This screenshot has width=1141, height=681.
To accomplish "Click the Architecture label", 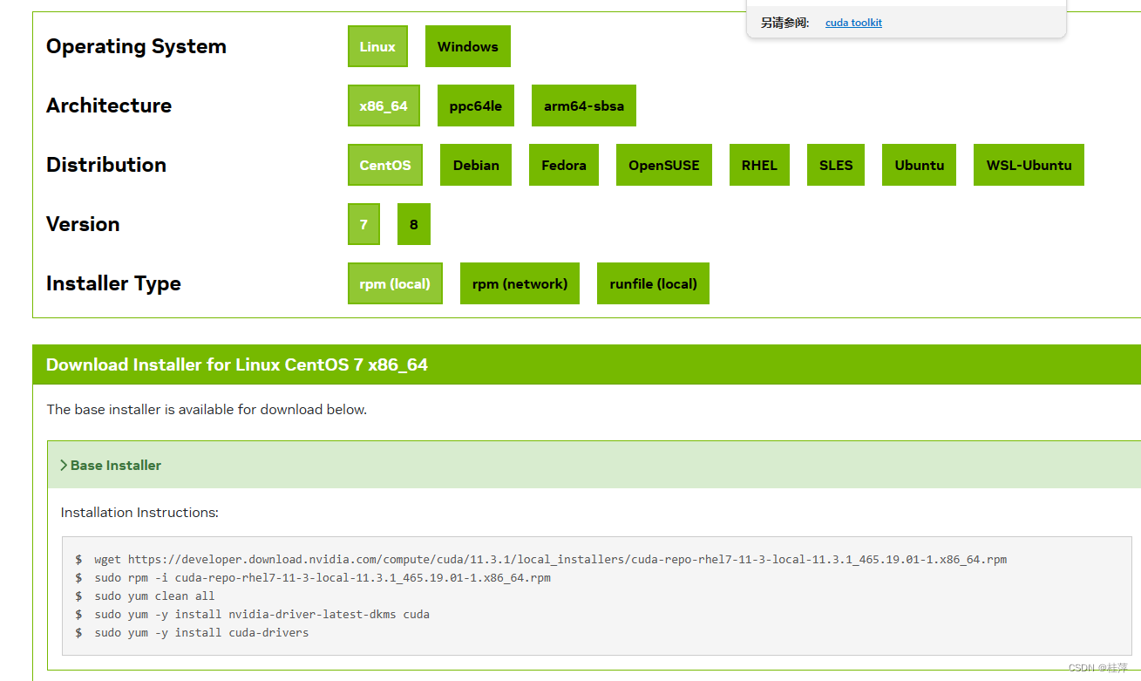I will (109, 106).
